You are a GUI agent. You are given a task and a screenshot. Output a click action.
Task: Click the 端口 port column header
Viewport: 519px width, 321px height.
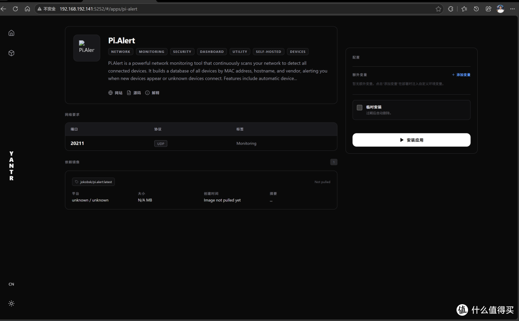tap(74, 129)
